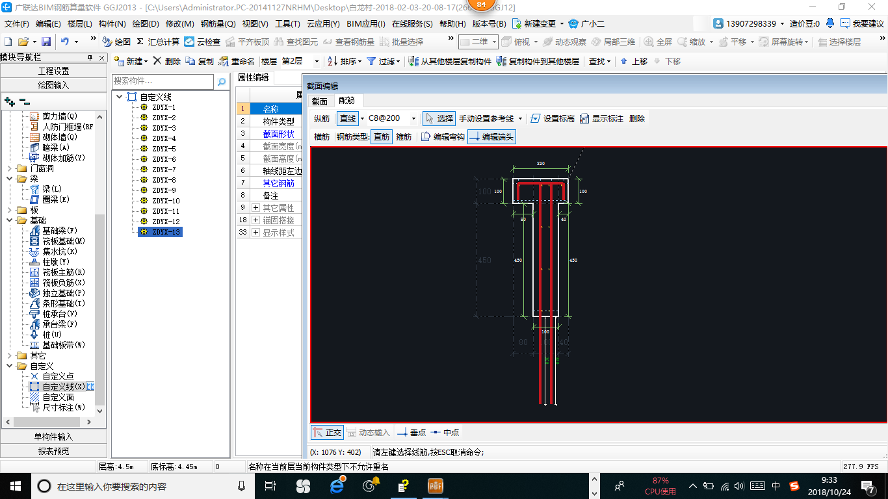The width and height of the screenshot is (888, 499).
Task: Click the 搜索构件 search field
Action: pos(163,81)
